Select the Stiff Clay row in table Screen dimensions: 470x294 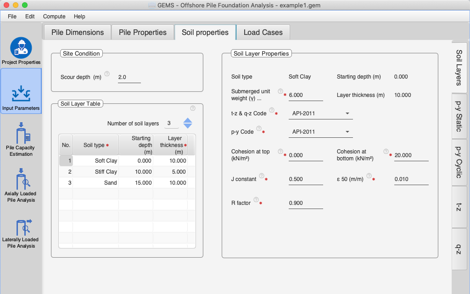pos(106,172)
